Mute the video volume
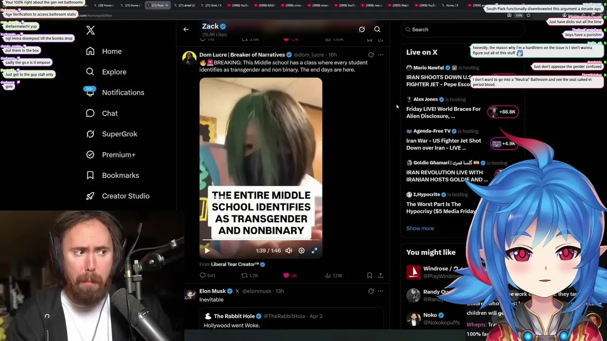Image resolution: width=607 pixels, height=341 pixels. coord(289,251)
